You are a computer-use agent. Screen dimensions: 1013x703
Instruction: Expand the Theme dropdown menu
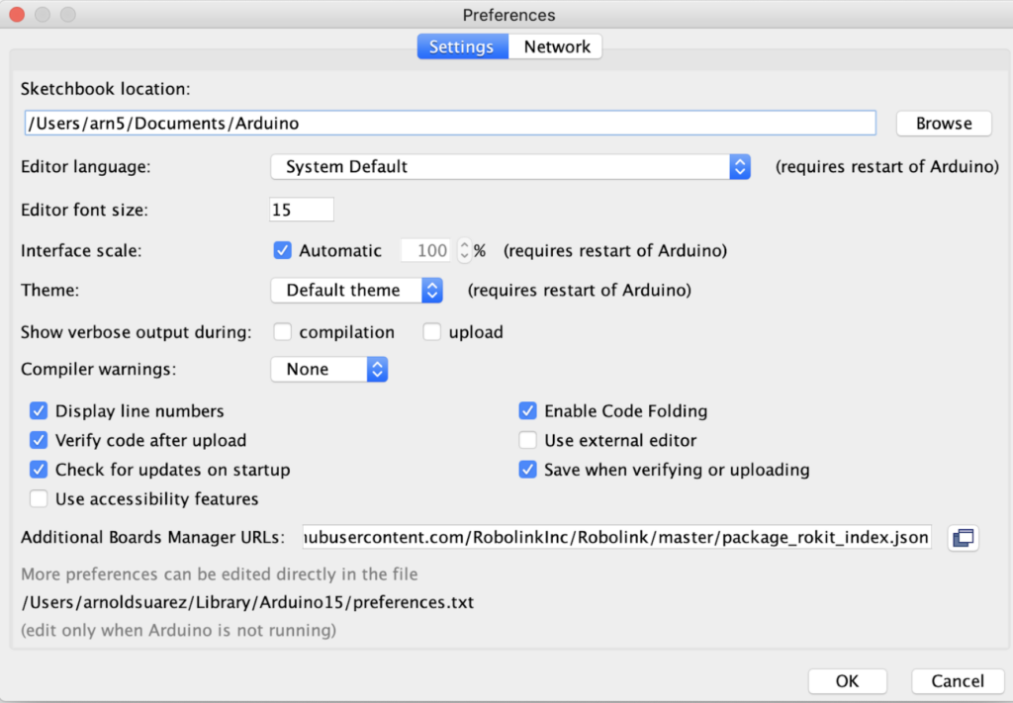356,291
